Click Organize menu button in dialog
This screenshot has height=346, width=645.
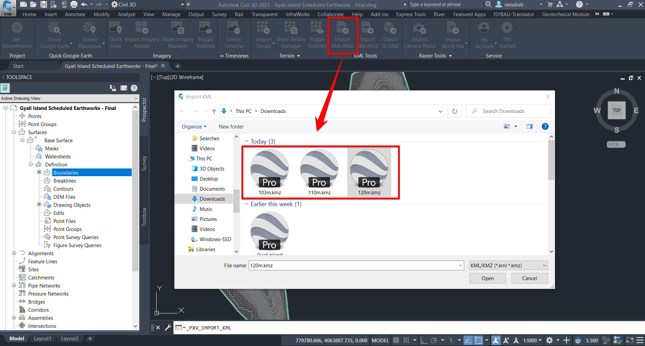194,127
